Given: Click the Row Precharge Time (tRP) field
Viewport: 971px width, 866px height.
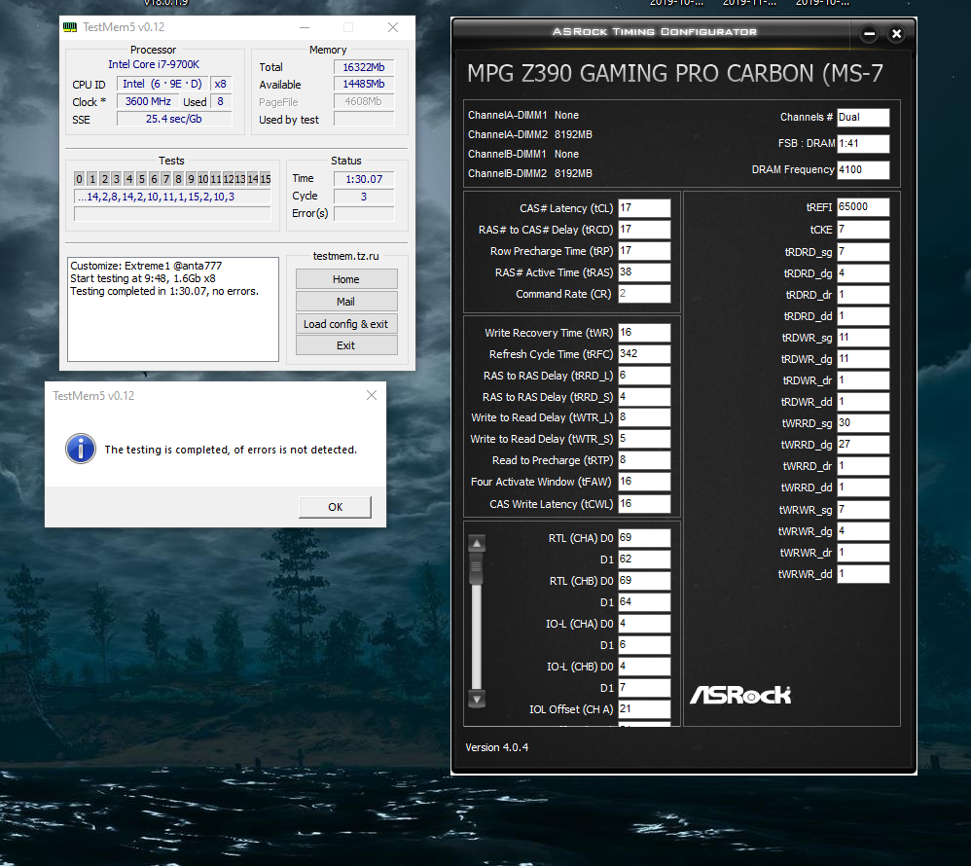Looking at the screenshot, I should coord(644,251).
